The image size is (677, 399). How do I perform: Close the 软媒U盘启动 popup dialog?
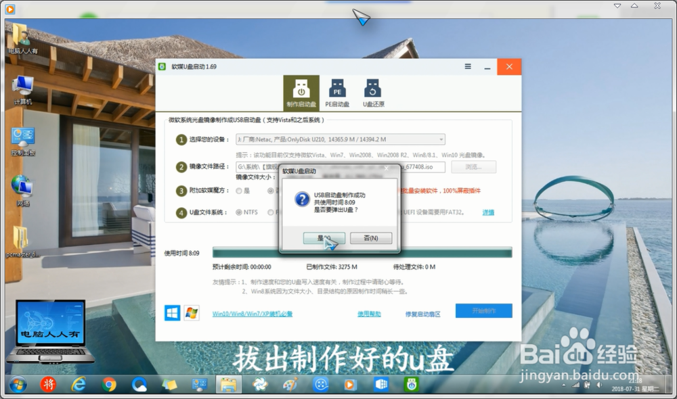tap(387, 168)
